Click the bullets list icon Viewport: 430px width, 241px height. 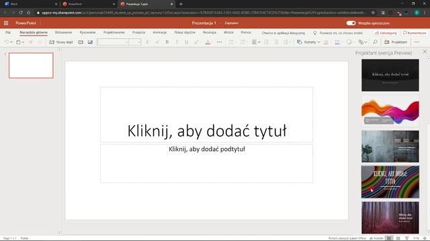[x=231, y=42]
